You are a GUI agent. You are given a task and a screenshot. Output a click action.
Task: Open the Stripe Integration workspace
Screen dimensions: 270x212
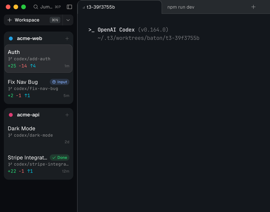(x=39, y=164)
